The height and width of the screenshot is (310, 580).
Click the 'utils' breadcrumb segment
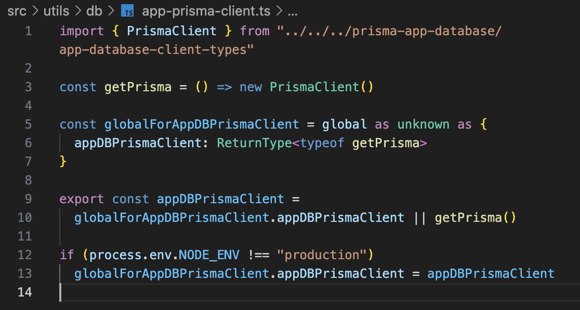click(x=56, y=11)
